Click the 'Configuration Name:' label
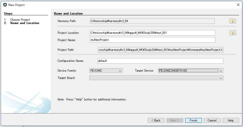This screenshot has height=127, width=243. pyautogui.click(x=71, y=61)
